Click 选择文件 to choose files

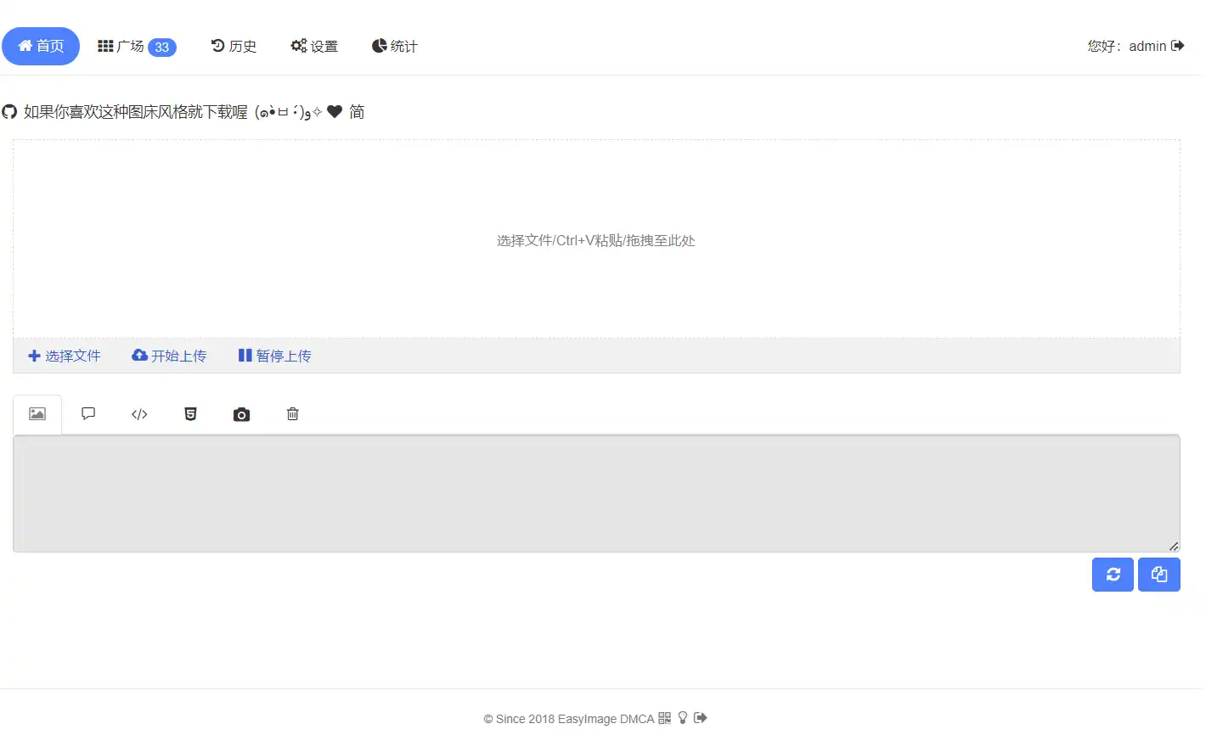pyautogui.click(x=65, y=356)
